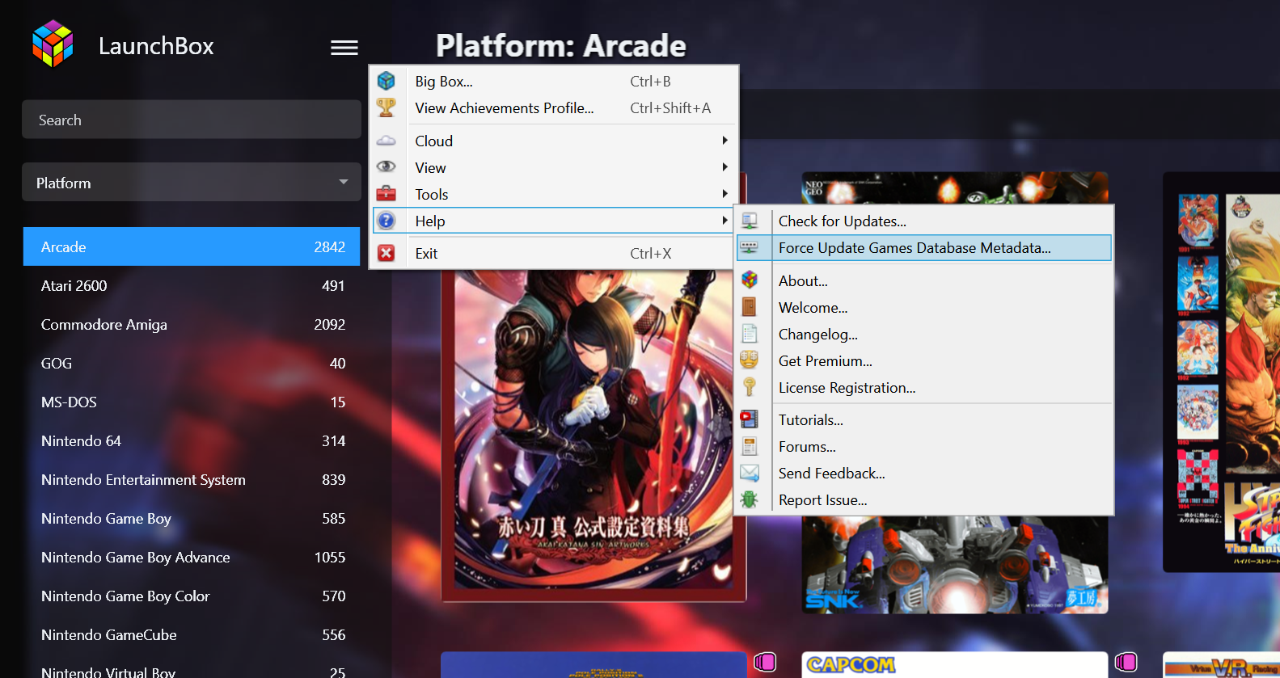Click the LaunchBox cube logo

53,44
